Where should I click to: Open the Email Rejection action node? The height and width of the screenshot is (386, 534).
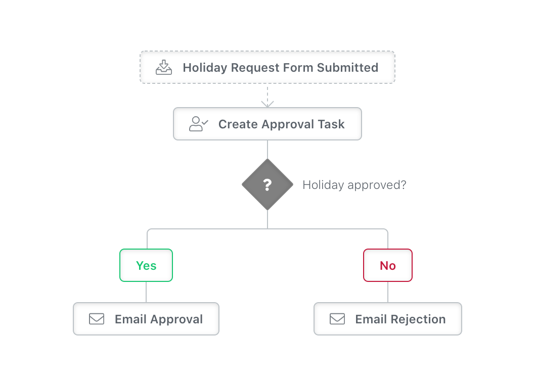click(x=388, y=319)
